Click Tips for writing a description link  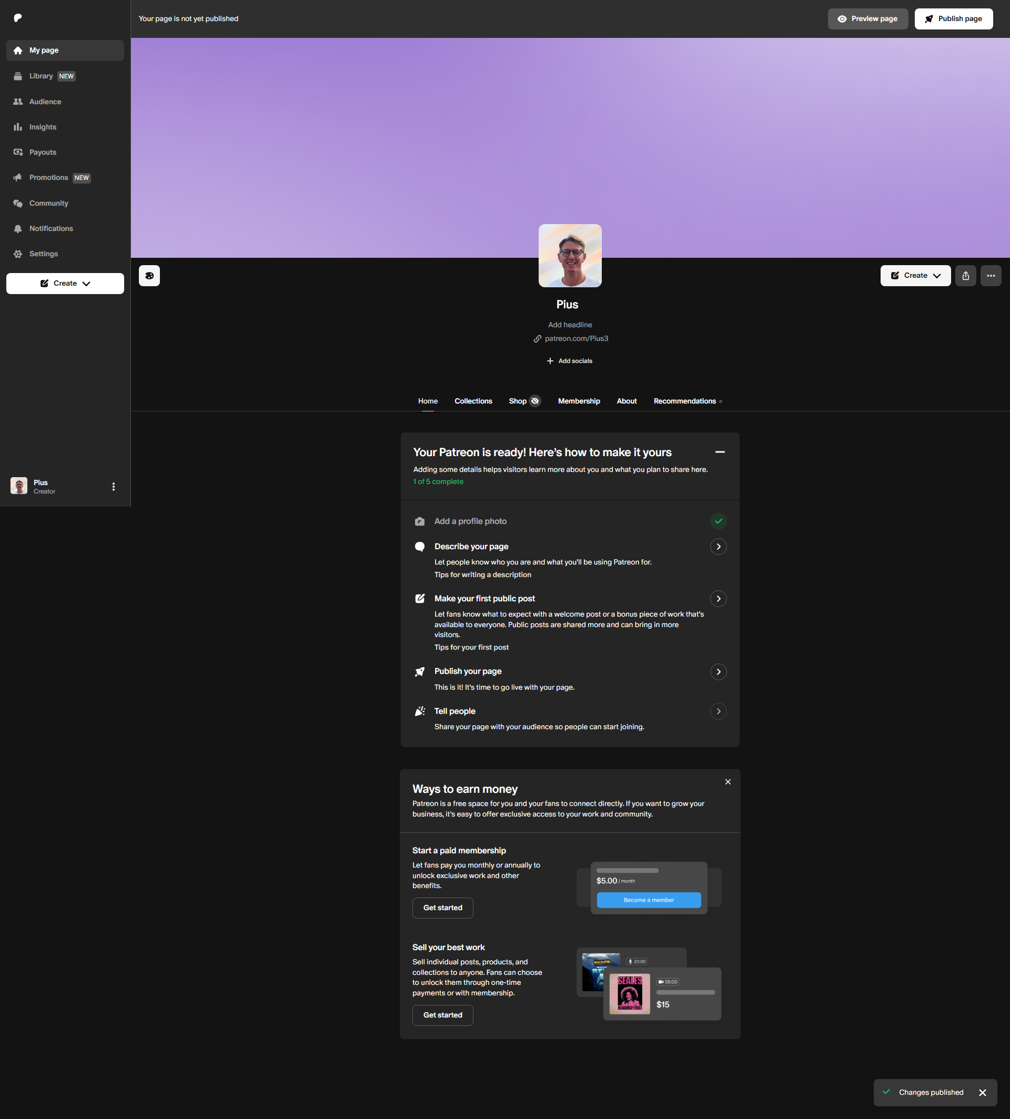point(482,575)
